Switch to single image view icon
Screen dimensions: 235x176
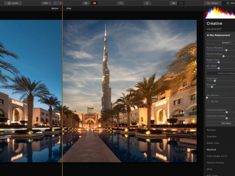[x=181, y=3]
